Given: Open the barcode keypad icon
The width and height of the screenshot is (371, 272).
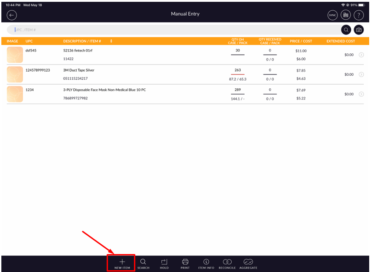Looking at the screenshot, I should coord(345,15).
